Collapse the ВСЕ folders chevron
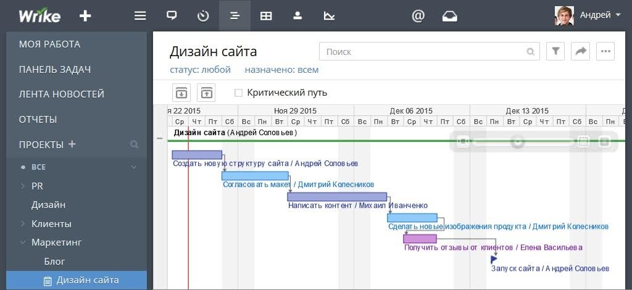This screenshot has height=290, width=632. (x=134, y=167)
